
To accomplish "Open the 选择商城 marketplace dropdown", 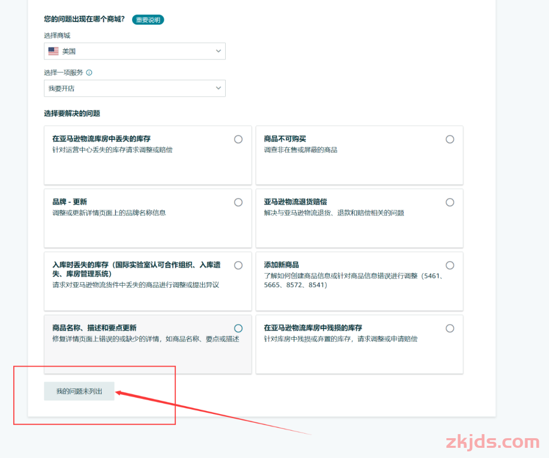I will [135, 51].
